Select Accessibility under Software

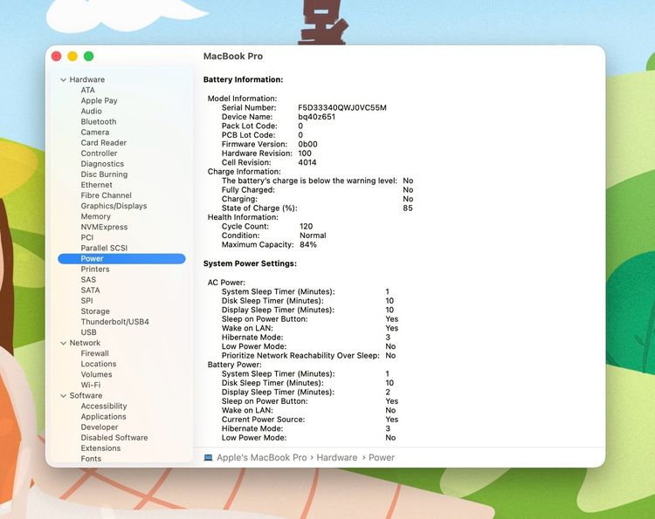104,406
